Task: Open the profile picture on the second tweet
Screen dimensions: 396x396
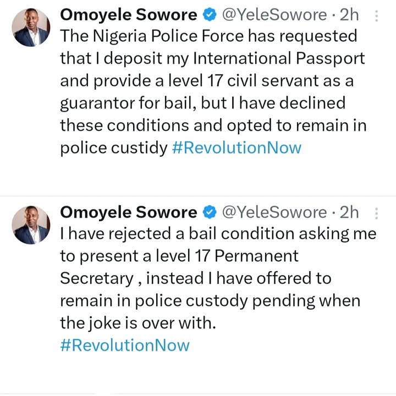Action: point(31,224)
